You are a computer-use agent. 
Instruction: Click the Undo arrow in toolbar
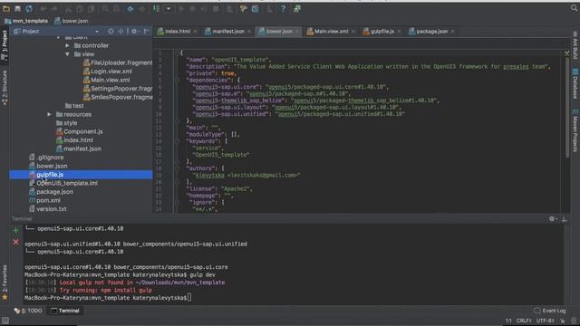coord(43,8)
